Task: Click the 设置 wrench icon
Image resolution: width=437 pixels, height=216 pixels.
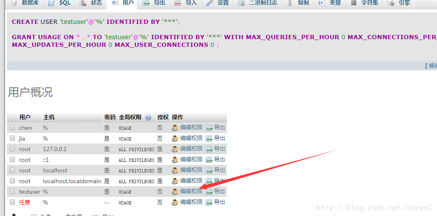Action: [x=210, y=3]
